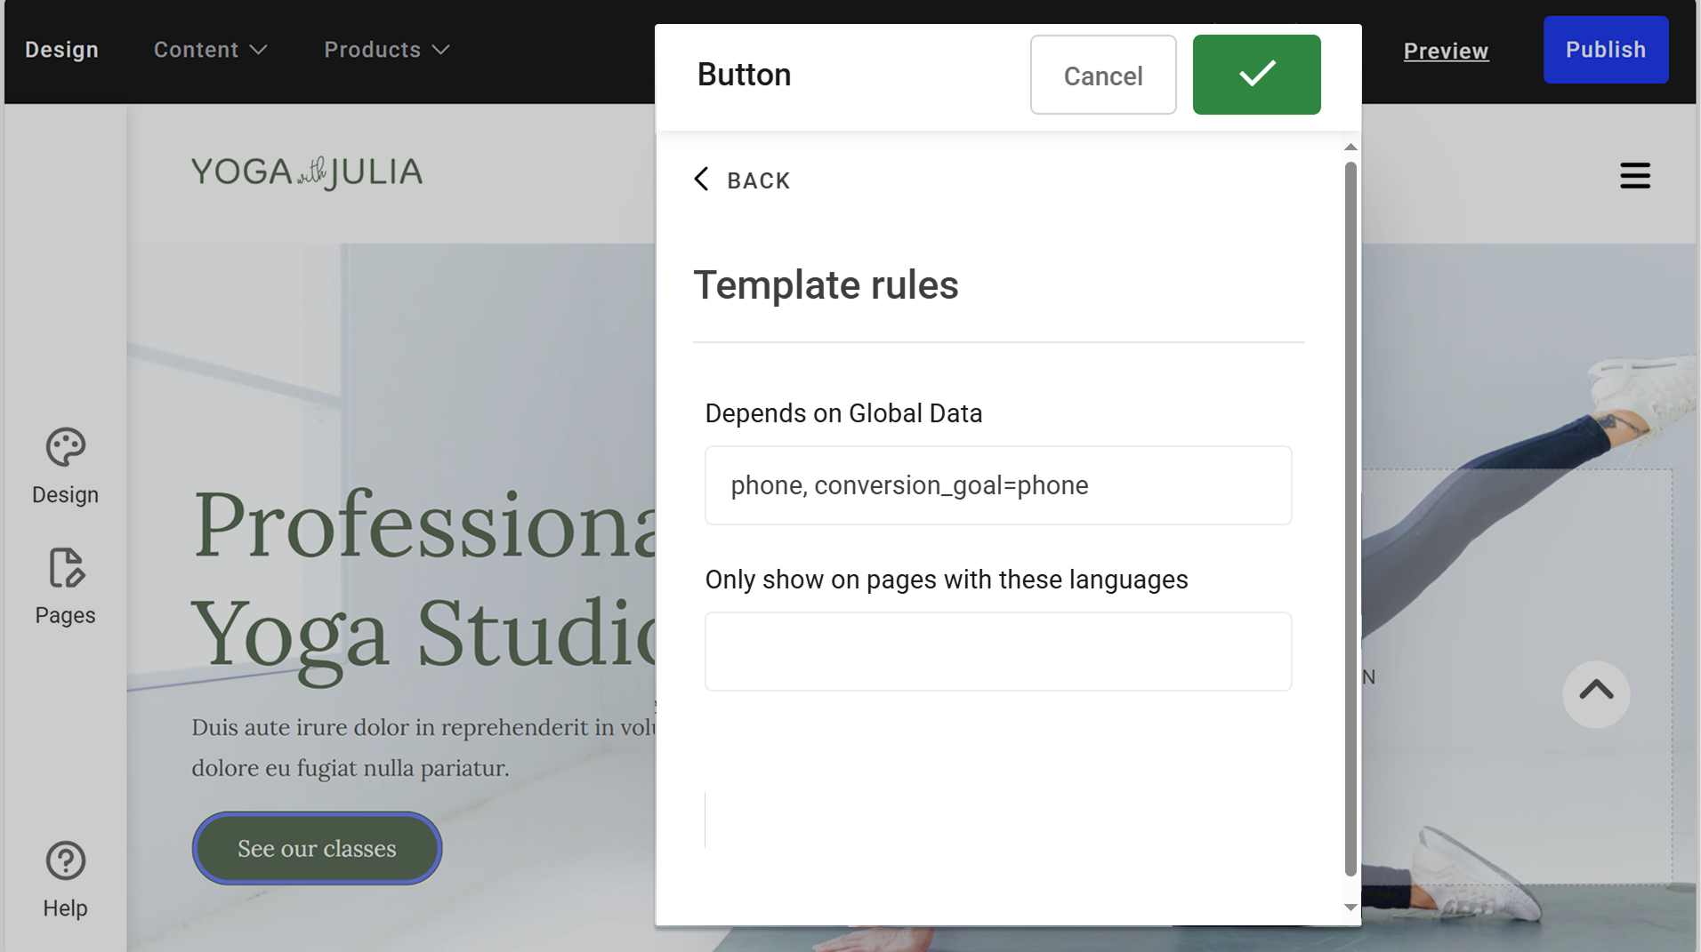Click the dialog scrollbar track
The height and width of the screenshot is (952, 1701).
(x=1349, y=524)
